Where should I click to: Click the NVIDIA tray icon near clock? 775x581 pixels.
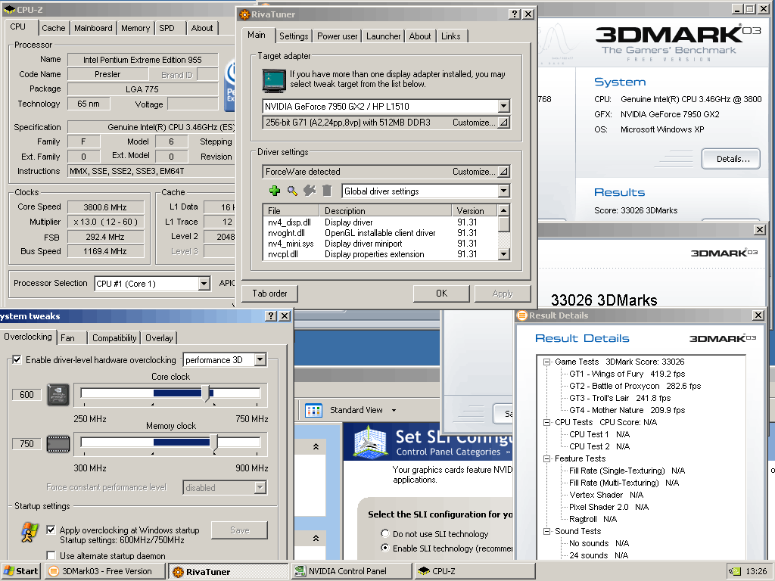point(735,571)
